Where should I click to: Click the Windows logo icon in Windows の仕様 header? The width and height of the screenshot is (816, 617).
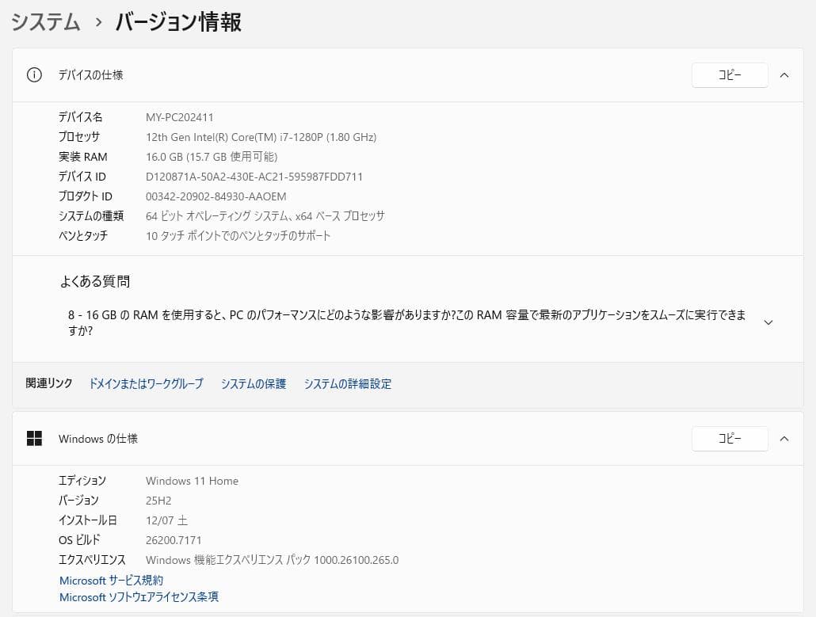point(35,438)
